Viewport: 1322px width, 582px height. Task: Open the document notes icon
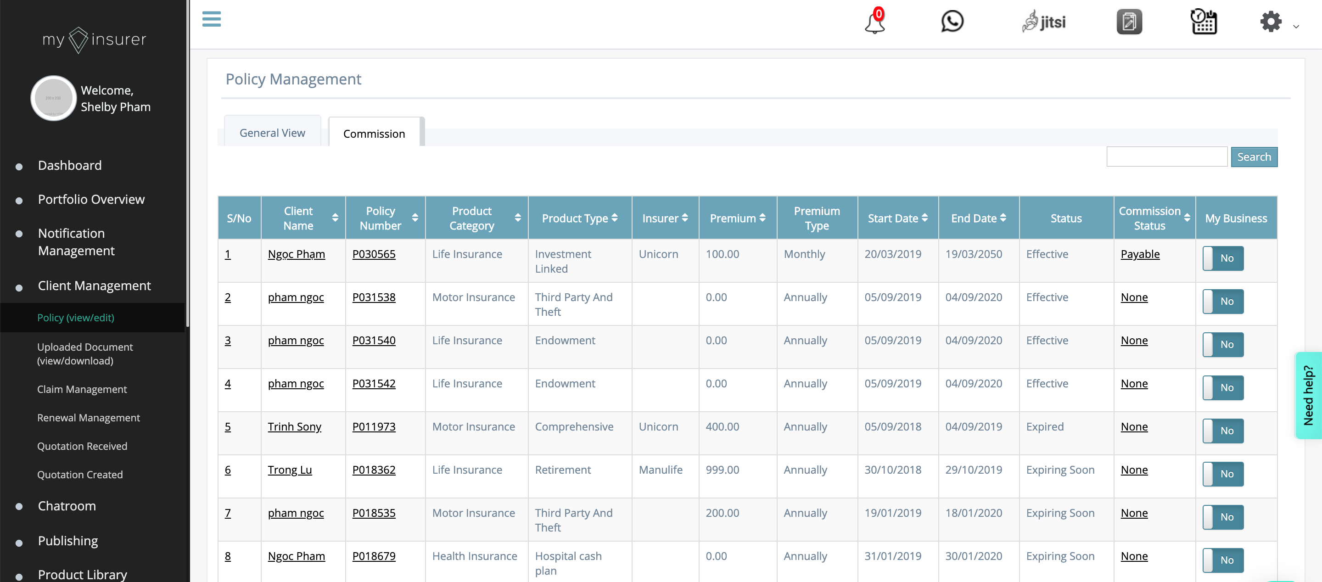tap(1129, 22)
